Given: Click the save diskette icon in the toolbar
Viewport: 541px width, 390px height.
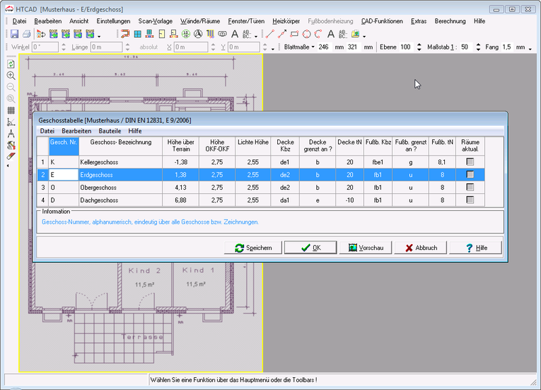Looking at the screenshot, I should tap(14, 34).
